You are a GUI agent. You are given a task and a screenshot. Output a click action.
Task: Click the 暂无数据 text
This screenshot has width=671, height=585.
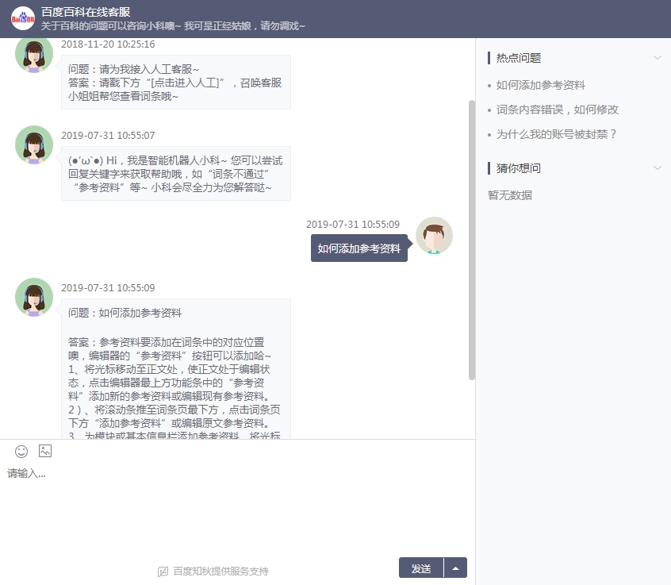pos(510,195)
